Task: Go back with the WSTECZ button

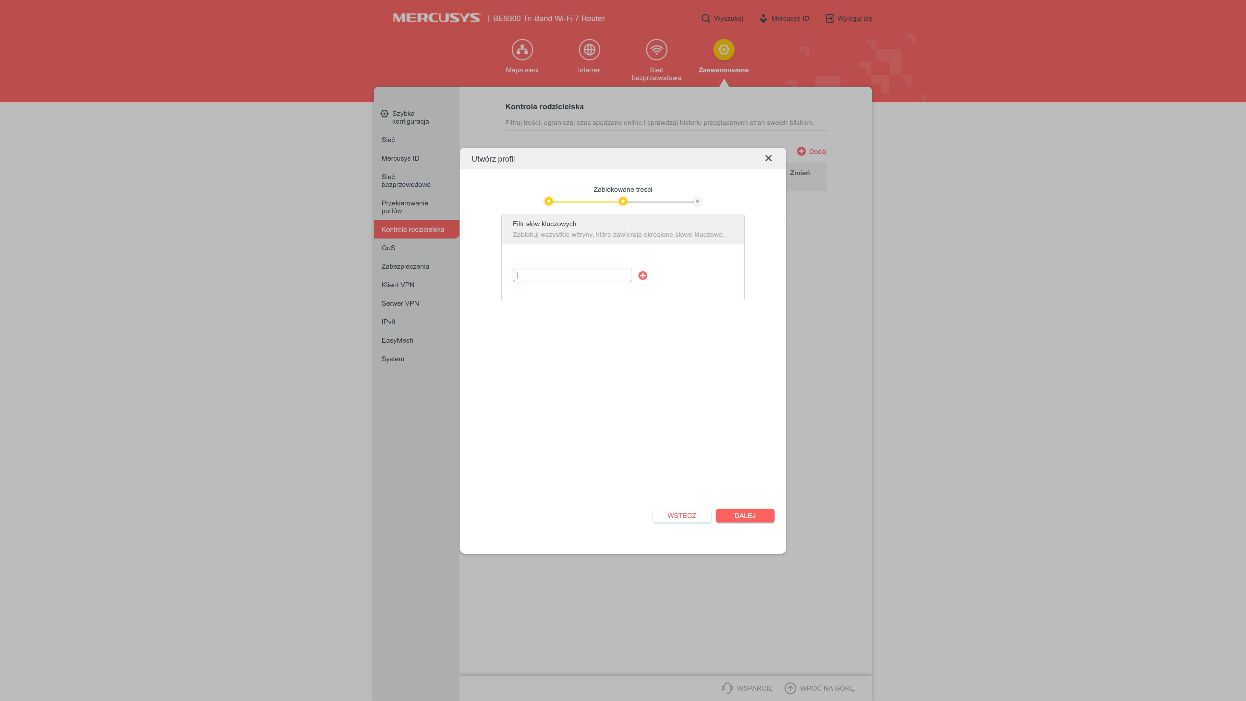Action: [x=682, y=516]
